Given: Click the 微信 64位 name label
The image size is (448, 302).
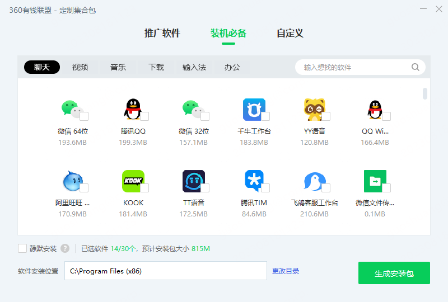Looking at the screenshot, I should click(x=73, y=131).
